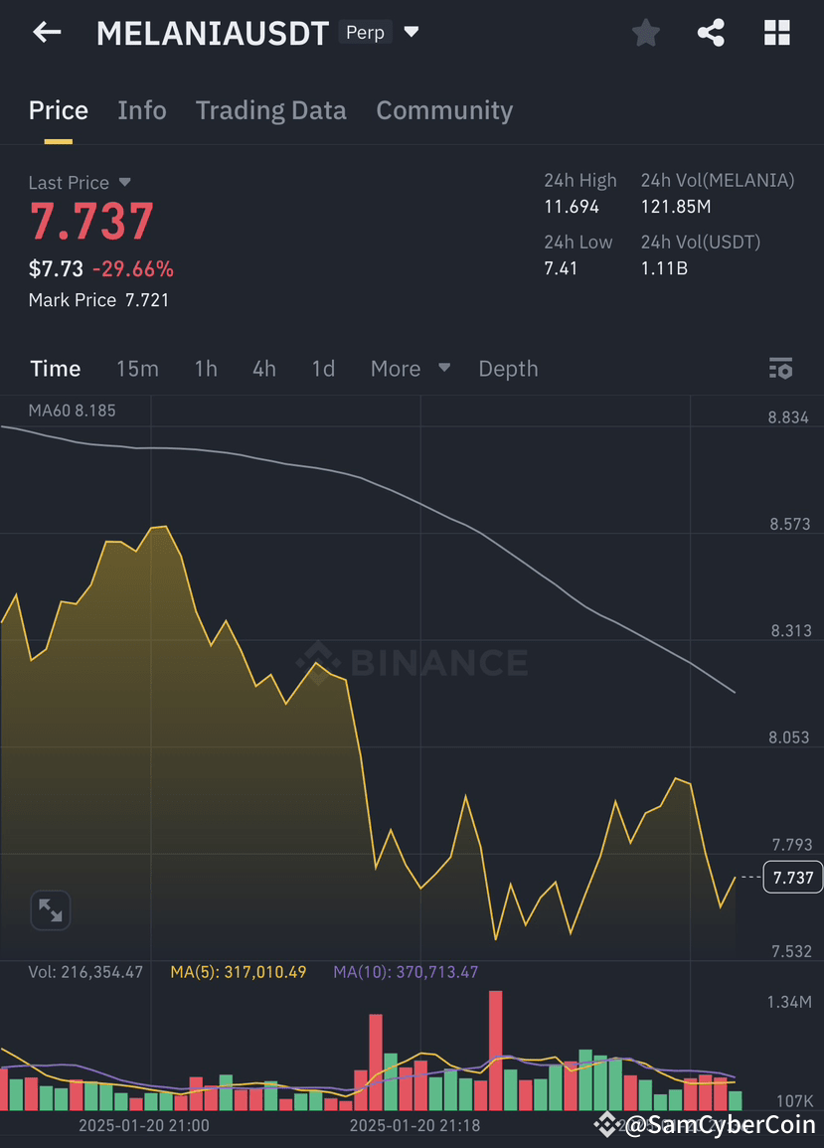Expand chart to fullscreen
This screenshot has height=1148, width=824.
pos(51,910)
